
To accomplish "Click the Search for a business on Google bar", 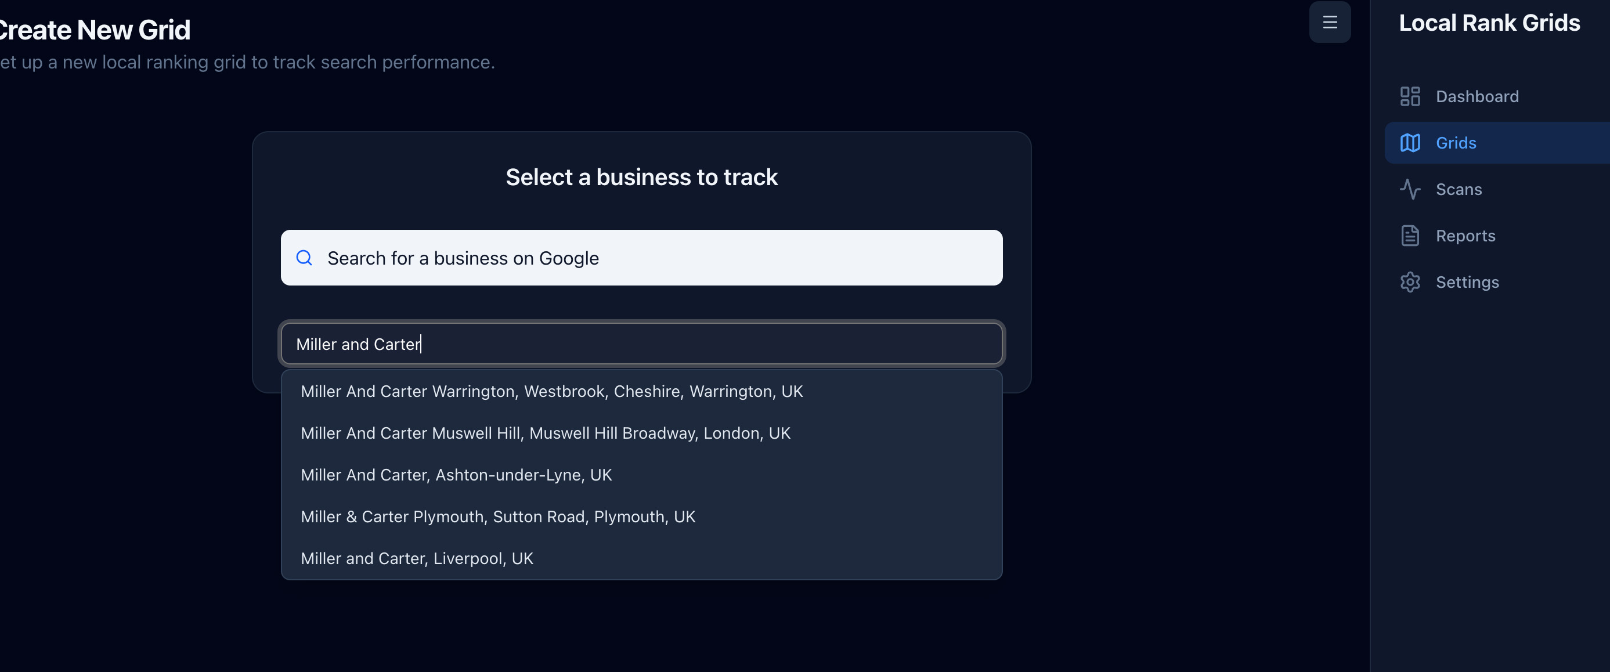I will click(x=641, y=258).
